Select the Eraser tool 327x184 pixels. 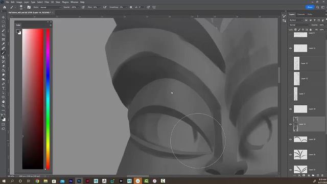4,66
